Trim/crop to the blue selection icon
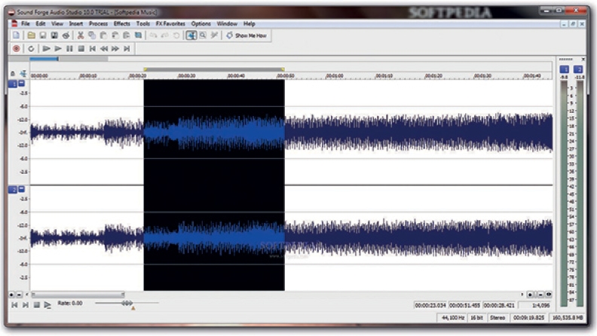This screenshot has width=597, height=336. coord(138,35)
